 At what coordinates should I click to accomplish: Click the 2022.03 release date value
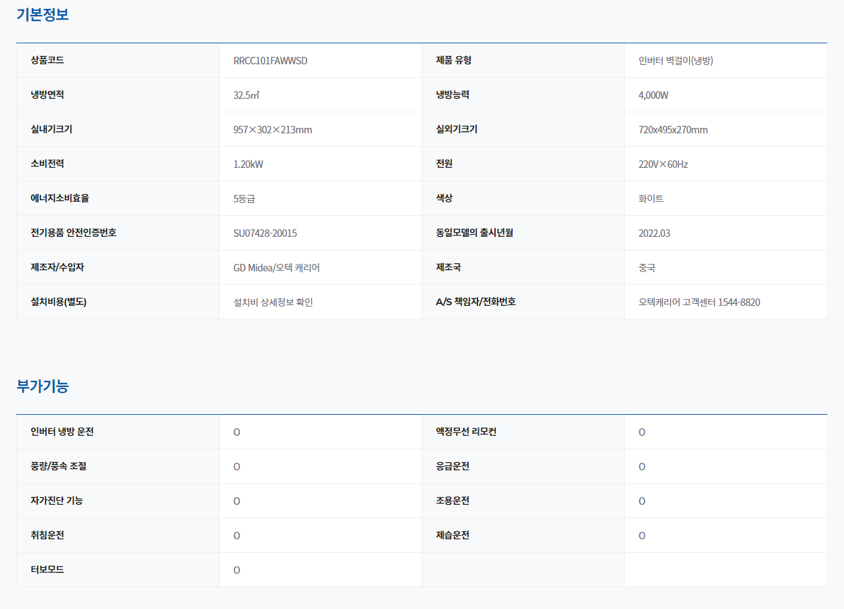654,233
